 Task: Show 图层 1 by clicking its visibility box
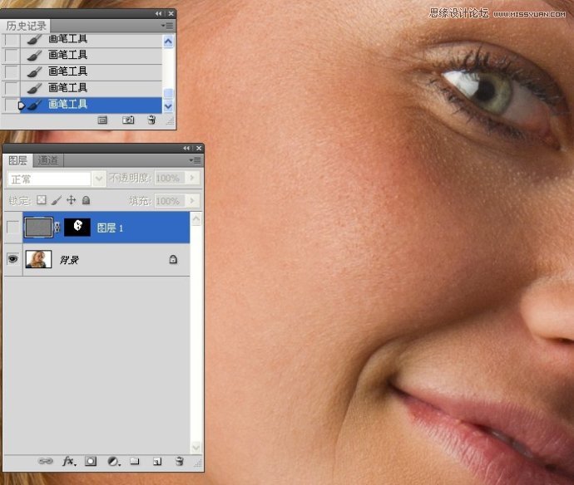tap(12, 228)
